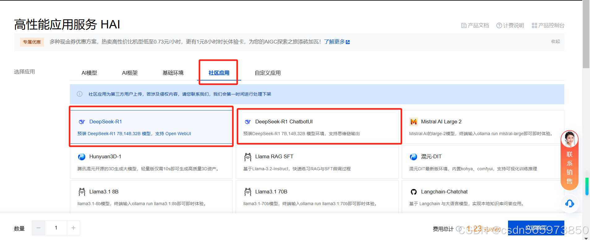Click the 高性能应用服务 HAI title

point(67,24)
